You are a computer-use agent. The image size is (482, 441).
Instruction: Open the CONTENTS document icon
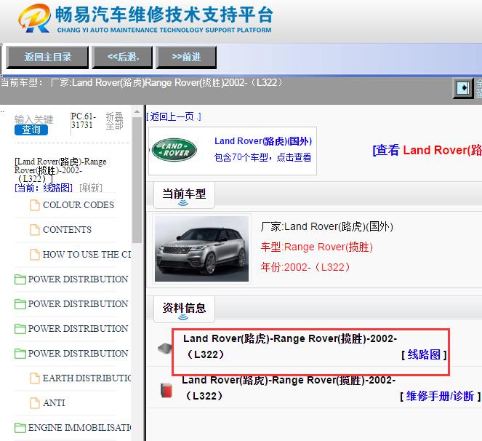coord(35,229)
